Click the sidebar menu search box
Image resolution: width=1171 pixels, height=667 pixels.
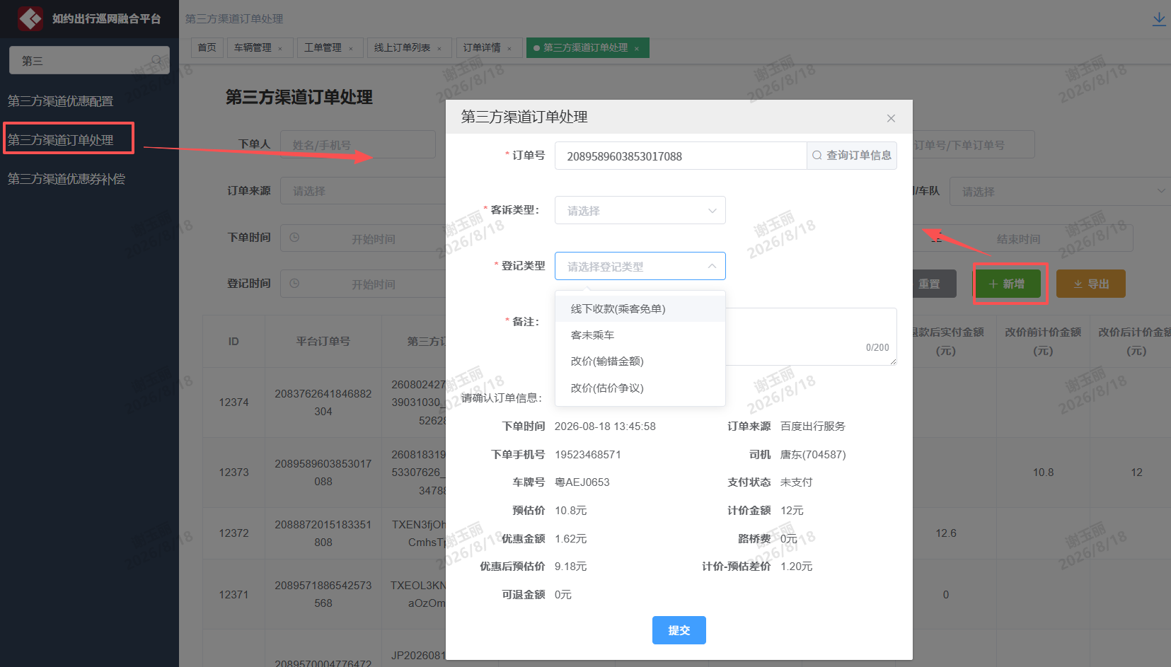pos(89,60)
